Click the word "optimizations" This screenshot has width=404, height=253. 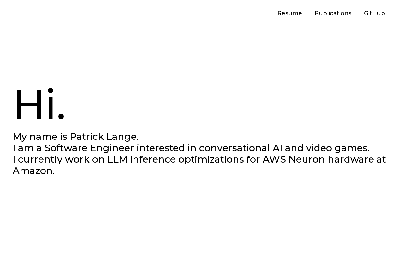click(211, 159)
